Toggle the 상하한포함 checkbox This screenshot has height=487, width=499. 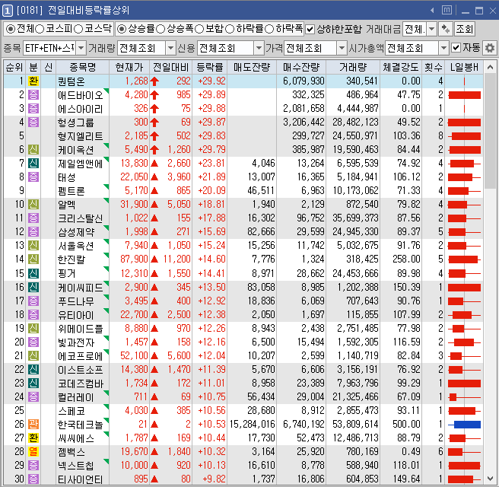(x=310, y=29)
